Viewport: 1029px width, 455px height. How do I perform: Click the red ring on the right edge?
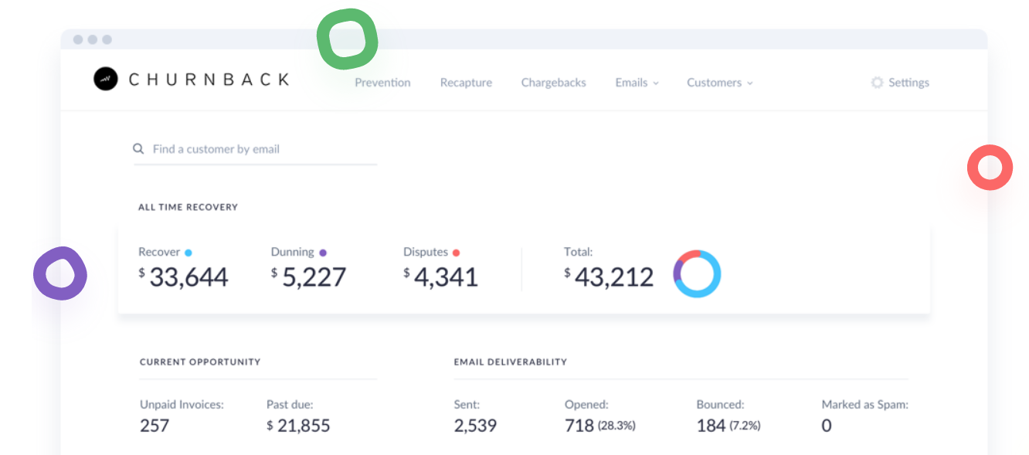click(x=990, y=167)
